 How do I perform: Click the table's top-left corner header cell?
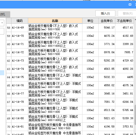coord(9,21)
